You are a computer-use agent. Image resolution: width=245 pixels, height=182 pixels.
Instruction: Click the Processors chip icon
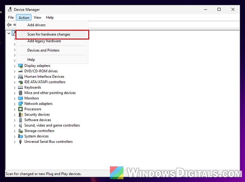(x=20, y=109)
